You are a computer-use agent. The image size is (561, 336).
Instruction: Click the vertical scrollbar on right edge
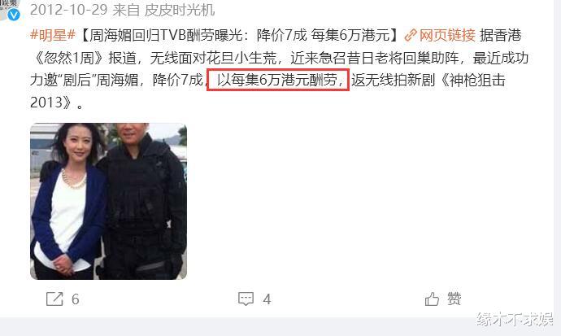click(x=558, y=158)
